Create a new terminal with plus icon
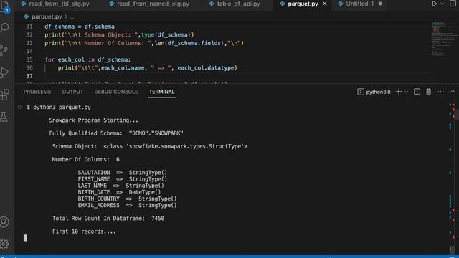The image size is (459, 258). point(399,92)
